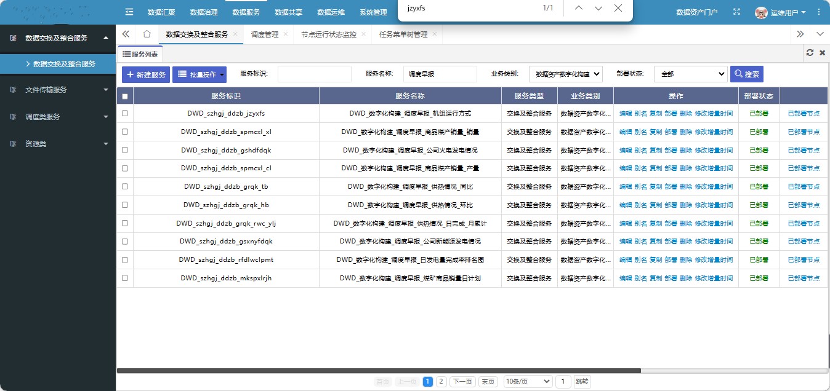830x391 pixels.
Task: Click the 新建服务 button
Action: [146, 74]
